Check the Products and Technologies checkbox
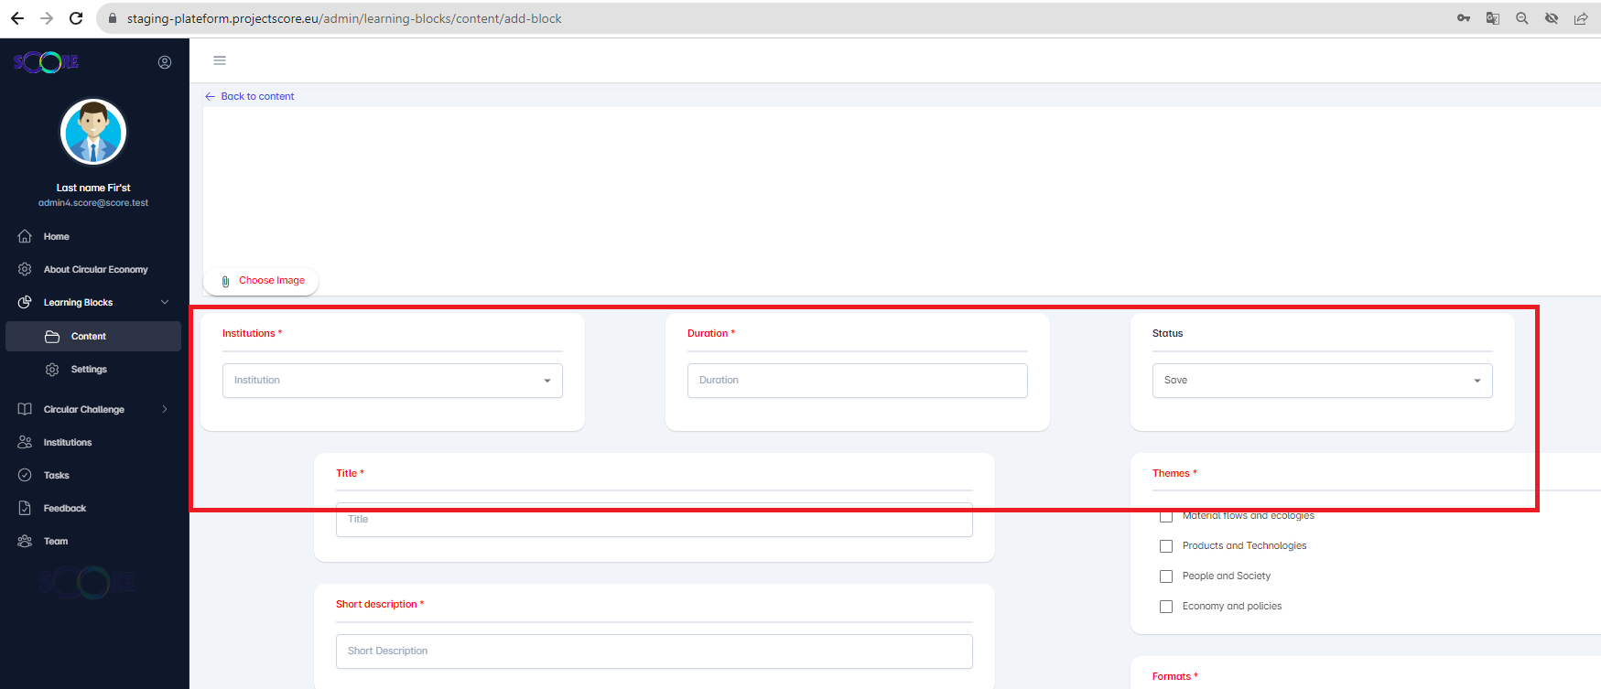Screen dimensions: 1601x689 click(1166, 546)
